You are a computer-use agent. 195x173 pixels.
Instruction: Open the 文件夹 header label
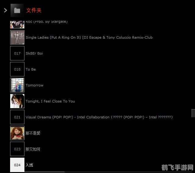tap(34, 10)
